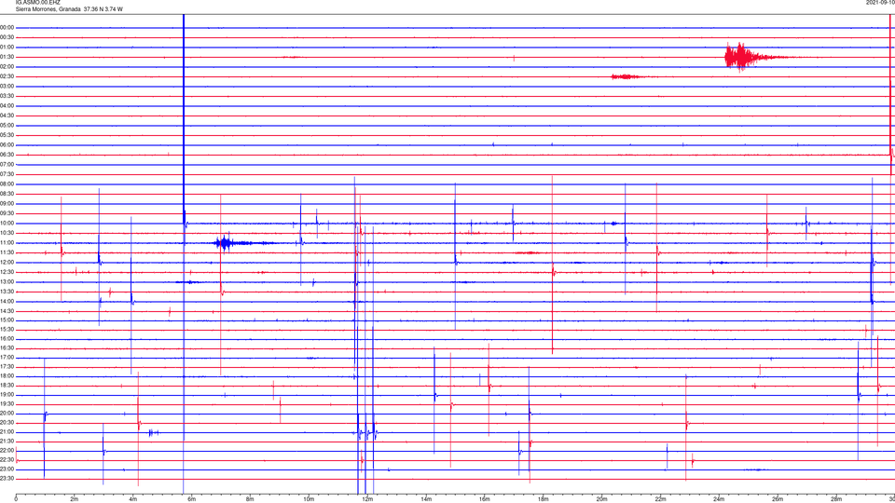The width and height of the screenshot is (895, 503).
Task: Click the "18:30" trace time label
Action: pyautogui.click(x=7, y=386)
